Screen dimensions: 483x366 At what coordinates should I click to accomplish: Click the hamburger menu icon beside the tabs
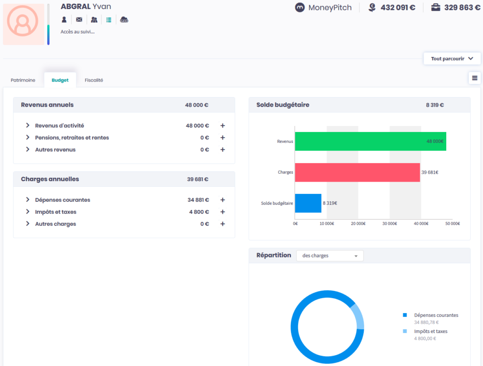(x=475, y=78)
